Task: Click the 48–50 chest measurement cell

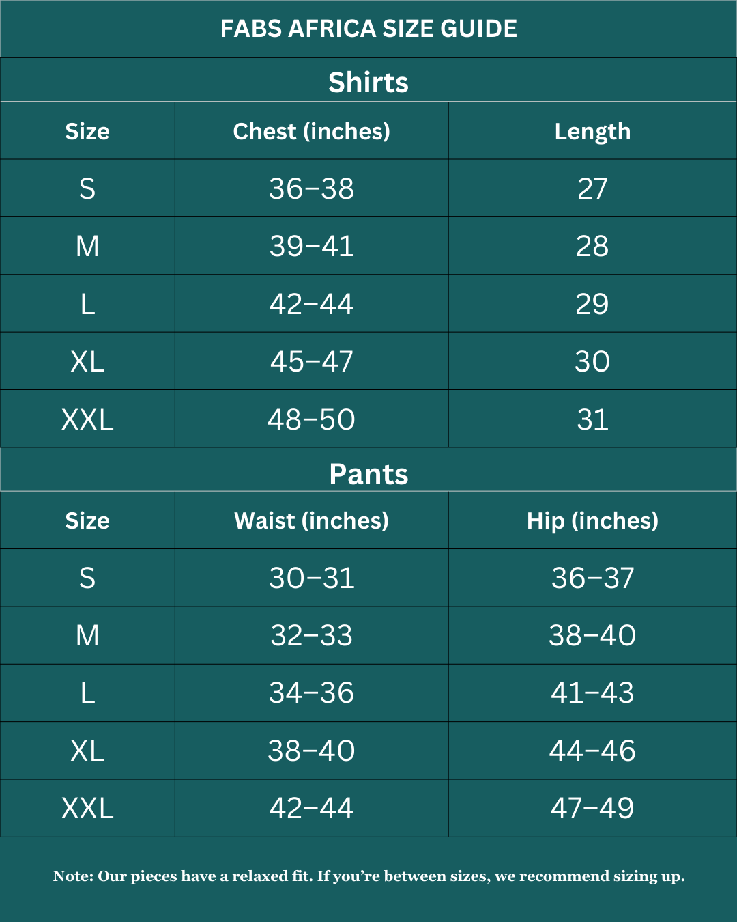Action: 311,419
